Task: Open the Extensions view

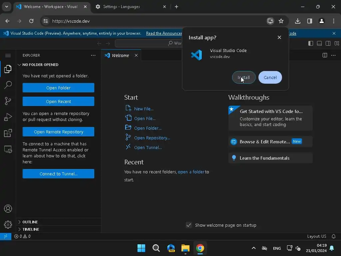Action: pos(8,133)
